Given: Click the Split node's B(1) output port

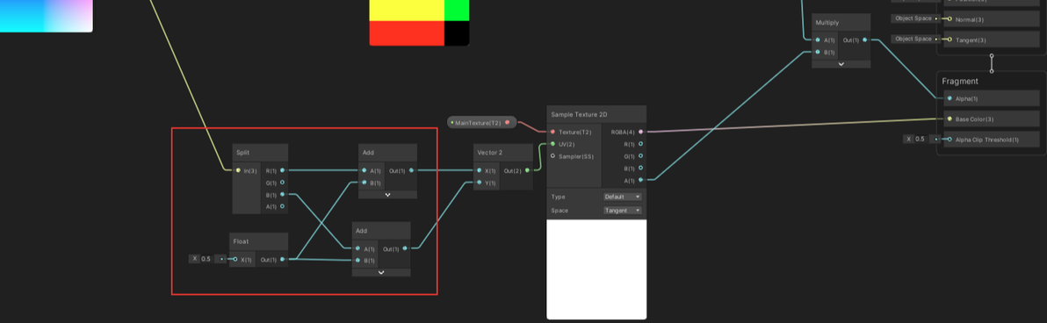Looking at the screenshot, I should pyautogui.click(x=283, y=194).
